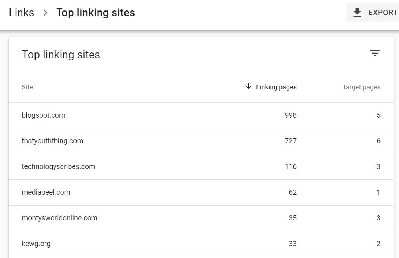
Task: Click the breadcrumb chevron after Links
Action: (45, 13)
